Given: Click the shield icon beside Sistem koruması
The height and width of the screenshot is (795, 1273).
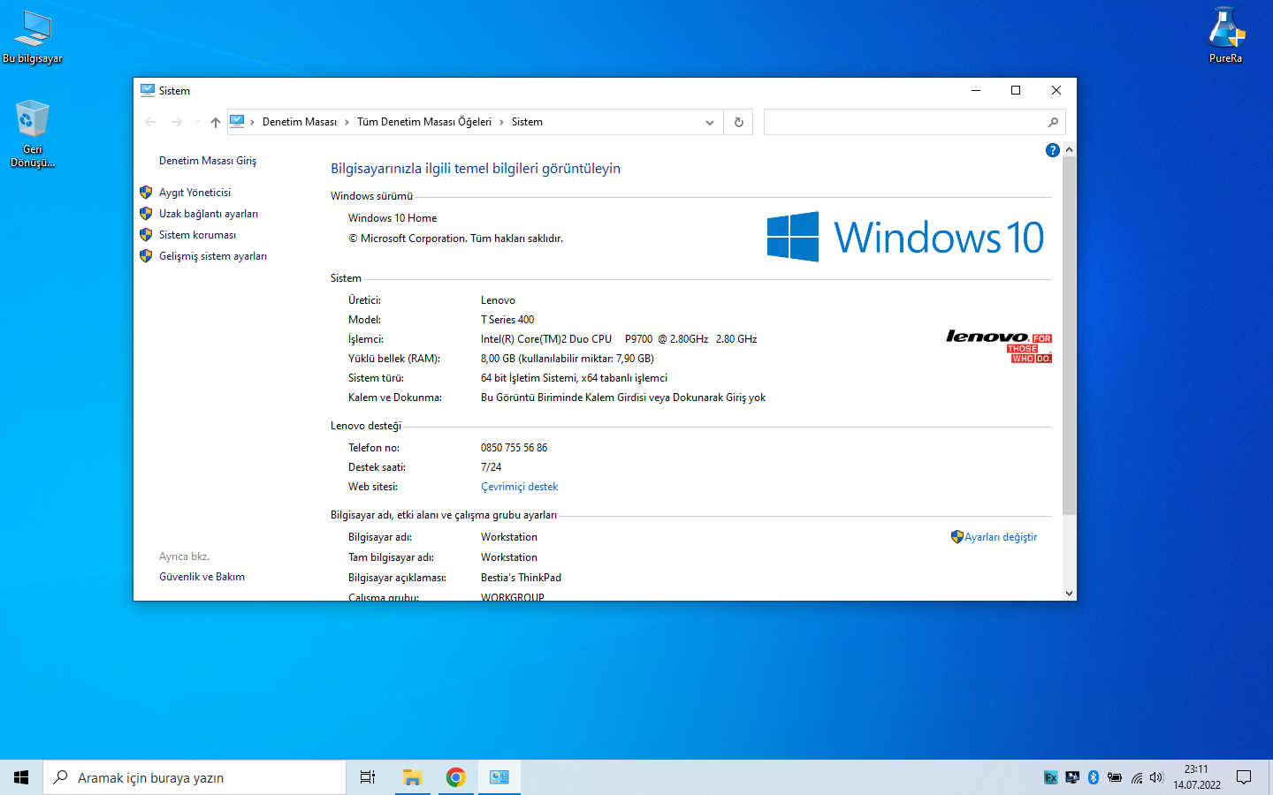Looking at the screenshot, I should (146, 234).
